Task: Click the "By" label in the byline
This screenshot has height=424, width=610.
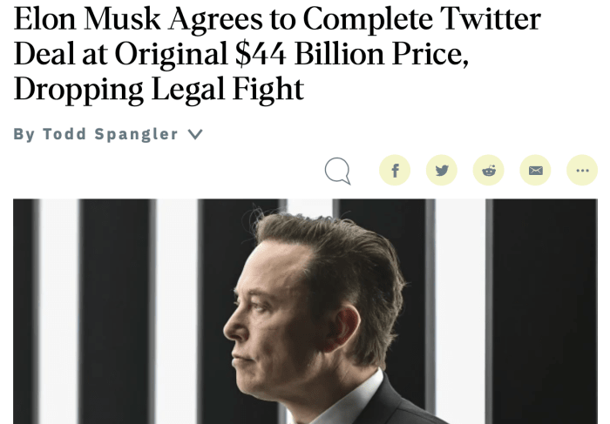Action: pos(24,134)
